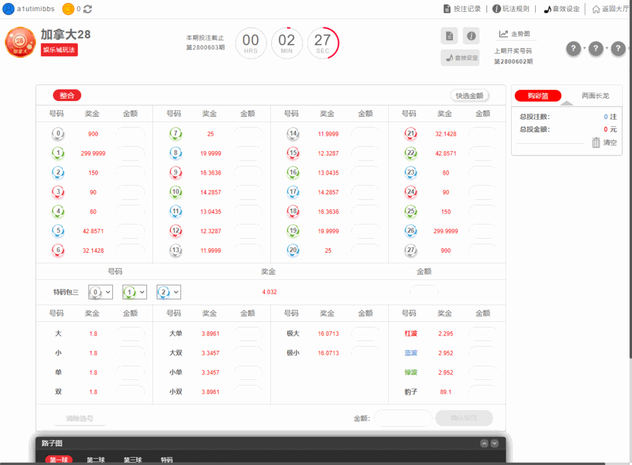
Task: Click the 返回大厅 home icon
Action: [x=596, y=9]
